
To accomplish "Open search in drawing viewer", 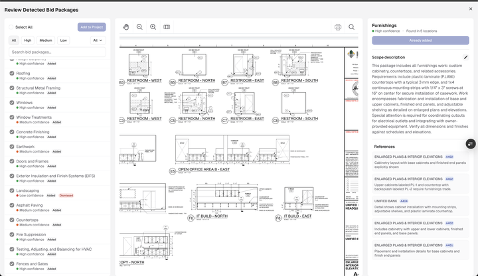I will 351,27.
